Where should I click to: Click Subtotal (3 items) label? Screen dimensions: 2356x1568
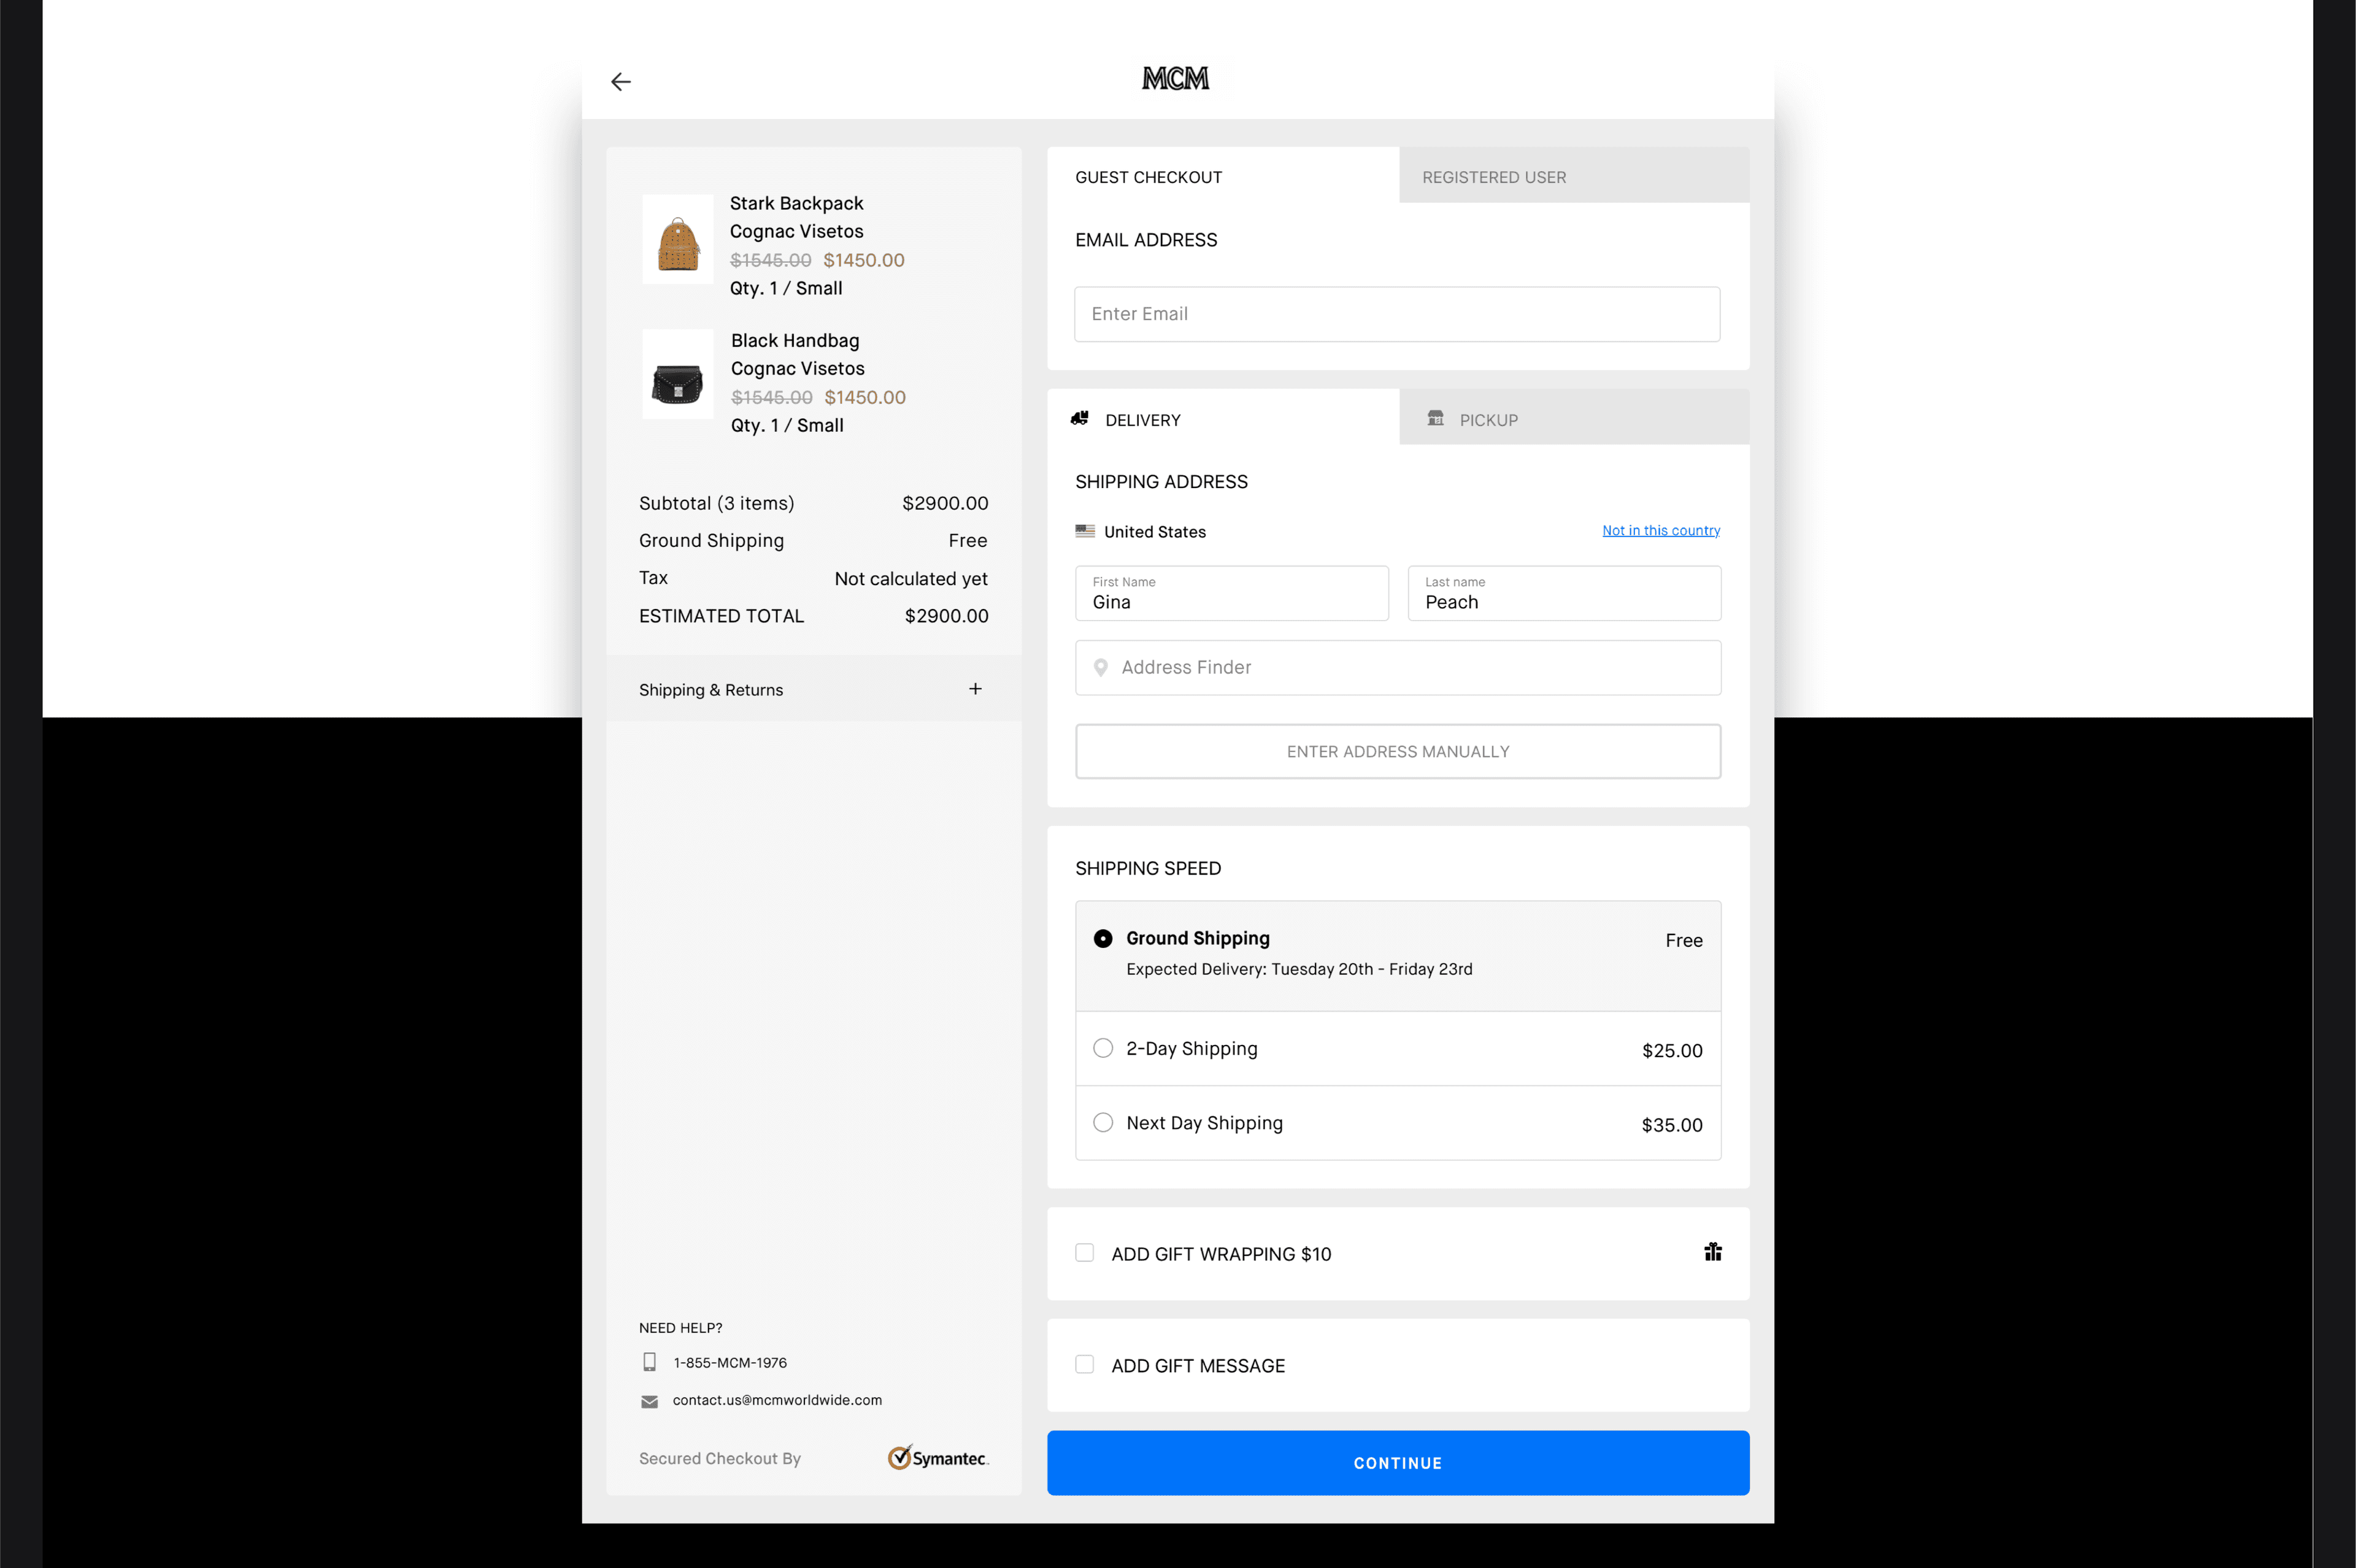[716, 503]
